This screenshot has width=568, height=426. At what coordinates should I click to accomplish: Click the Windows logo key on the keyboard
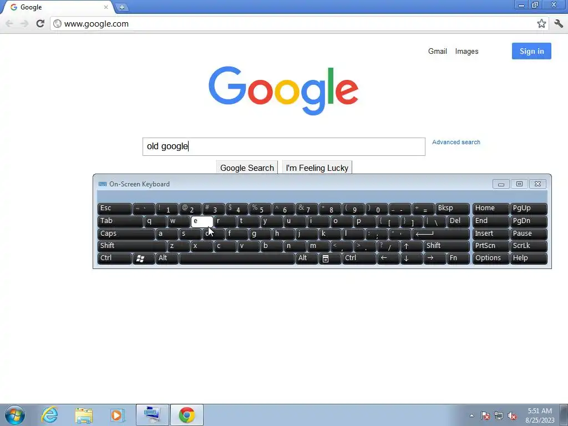pos(144,258)
